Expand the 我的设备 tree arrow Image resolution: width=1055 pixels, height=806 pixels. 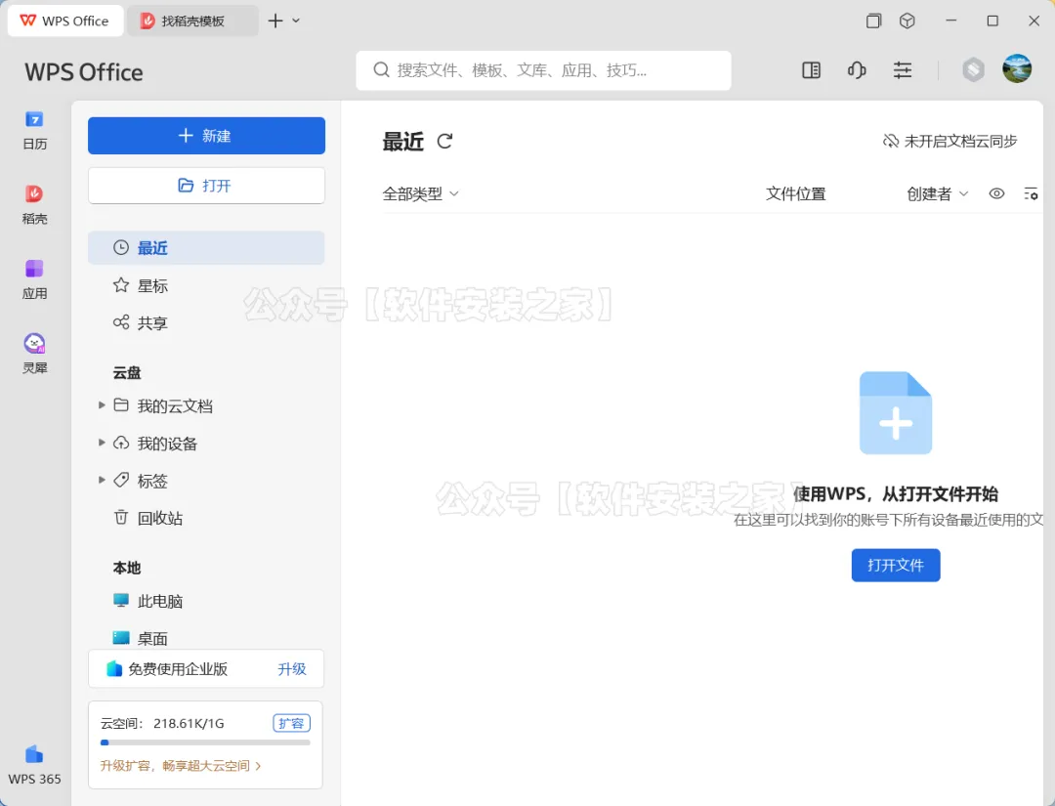pyautogui.click(x=102, y=443)
